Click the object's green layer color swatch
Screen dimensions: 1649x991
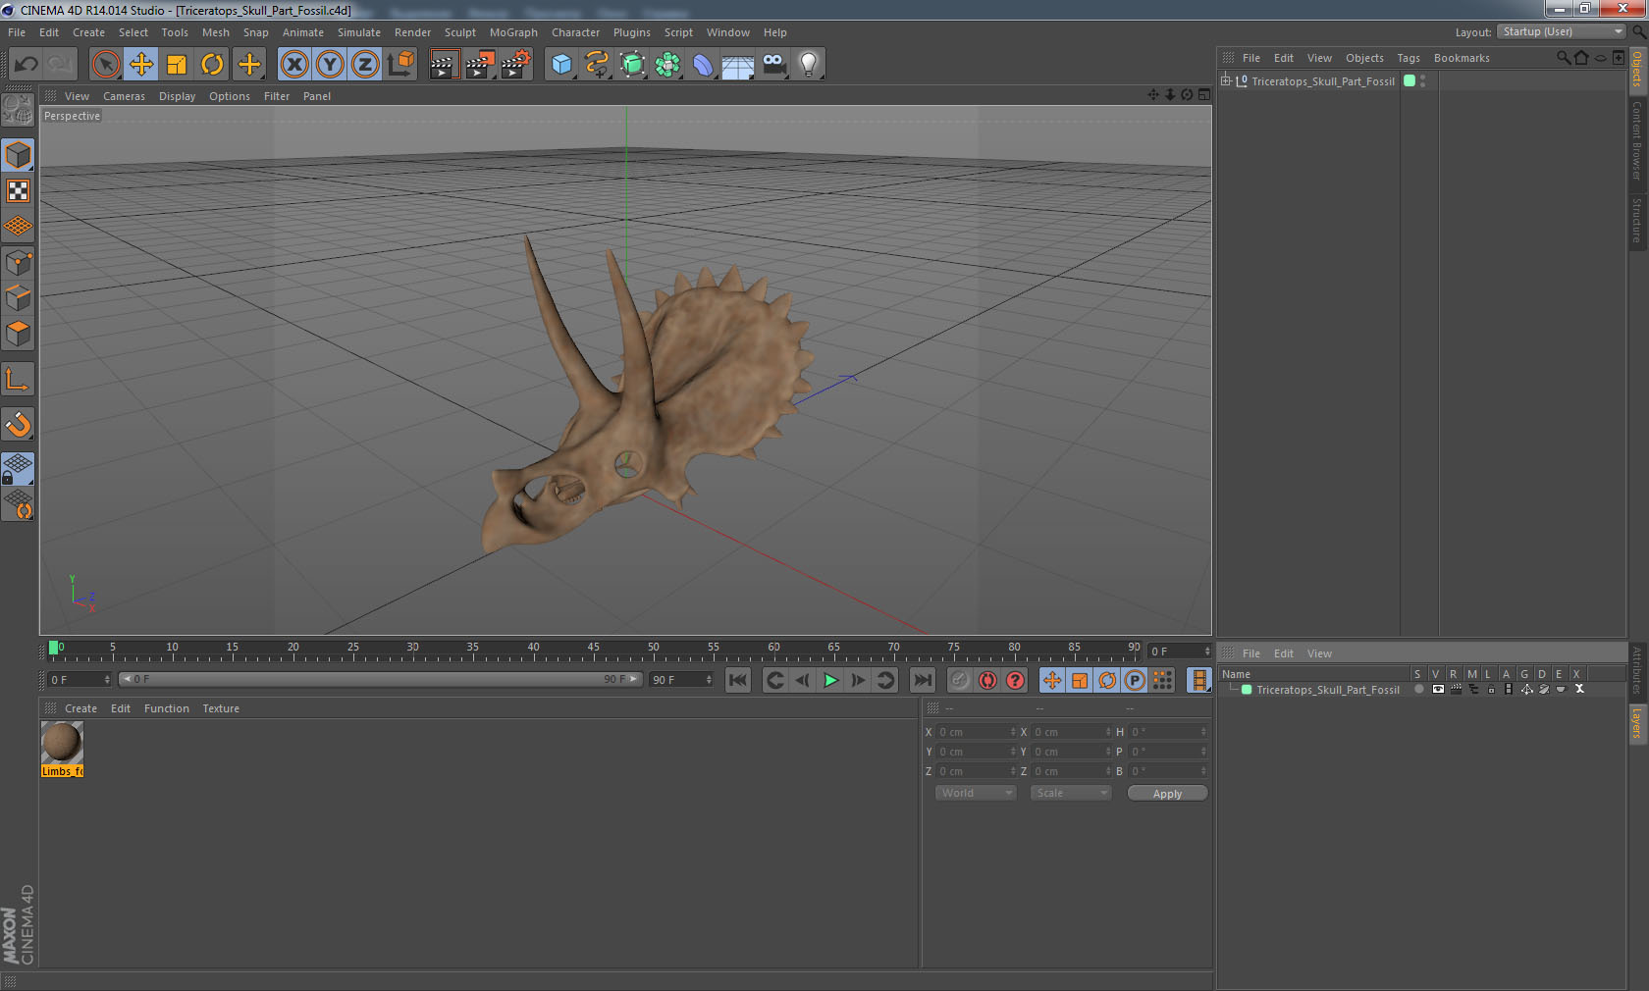pos(1410,80)
